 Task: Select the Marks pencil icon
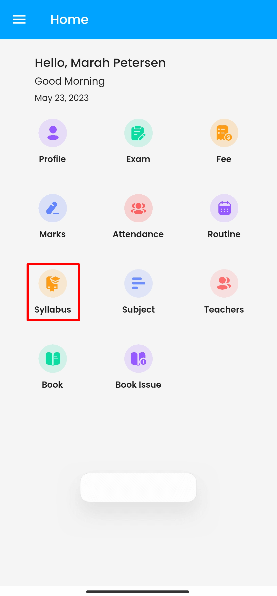click(53, 208)
